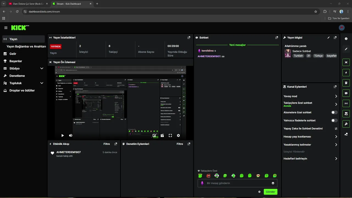Toggle the channel actions widget in the right rail
The width and height of the screenshot is (352, 198).
[346, 114]
